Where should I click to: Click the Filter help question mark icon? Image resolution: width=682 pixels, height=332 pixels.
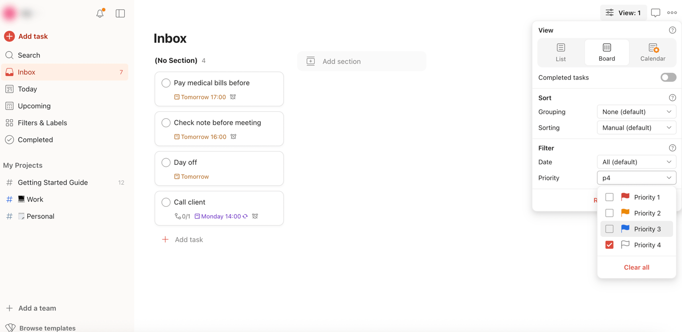pyautogui.click(x=673, y=148)
